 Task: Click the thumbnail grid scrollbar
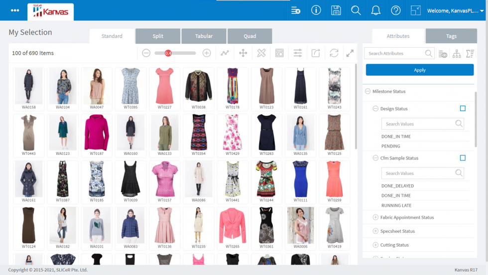(356, 107)
